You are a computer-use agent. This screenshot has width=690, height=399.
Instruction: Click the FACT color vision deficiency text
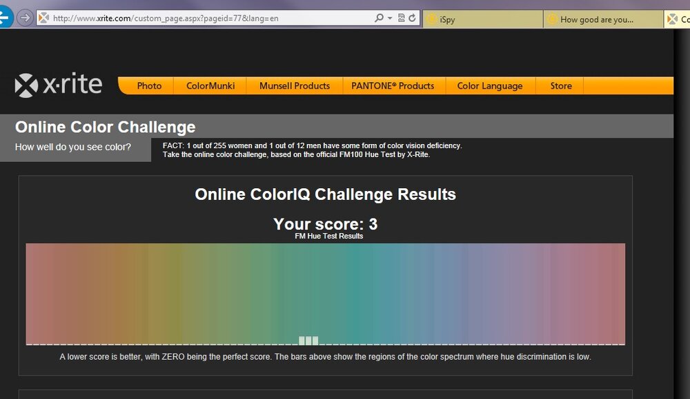pyautogui.click(x=312, y=150)
